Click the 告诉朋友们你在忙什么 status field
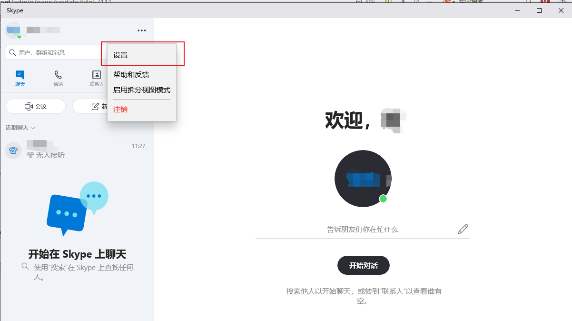 [363, 230]
